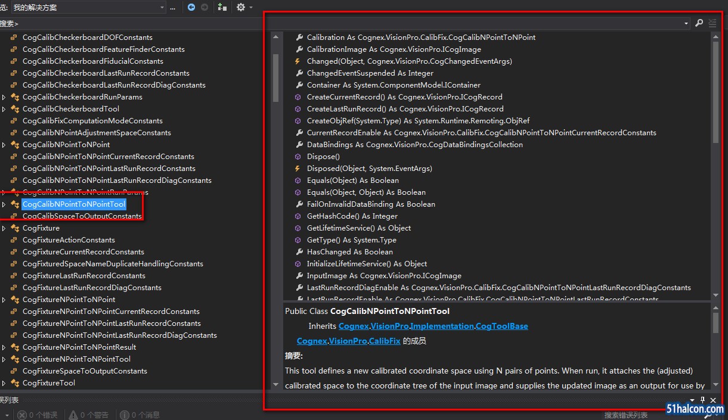Click event lightning icon beside Changed member
Viewport: 728px width, 420px height.
(x=298, y=61)
